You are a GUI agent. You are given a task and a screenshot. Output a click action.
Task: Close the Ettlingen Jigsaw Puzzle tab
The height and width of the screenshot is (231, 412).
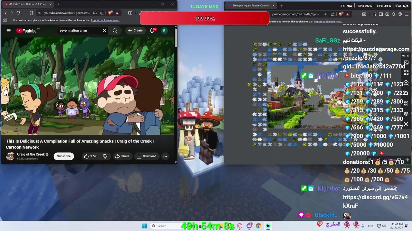[274, 5]
